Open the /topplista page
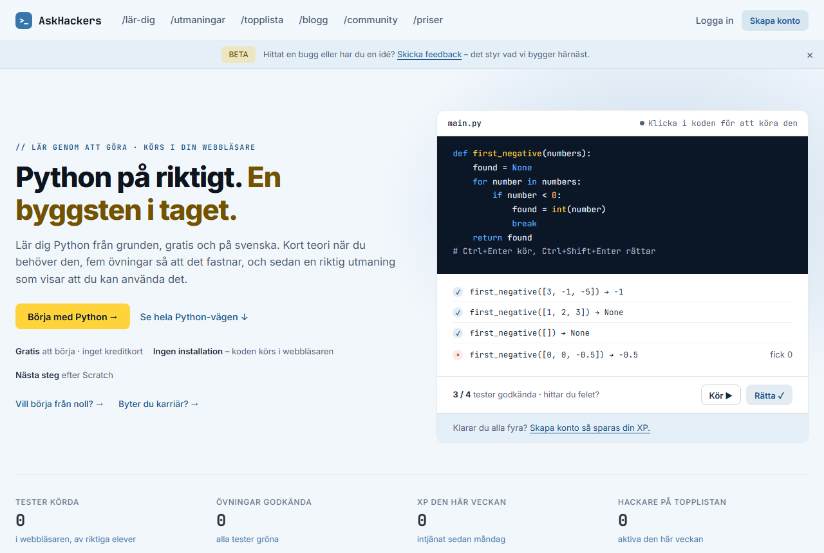The image size is (824, 553). (x=262, y=20)
